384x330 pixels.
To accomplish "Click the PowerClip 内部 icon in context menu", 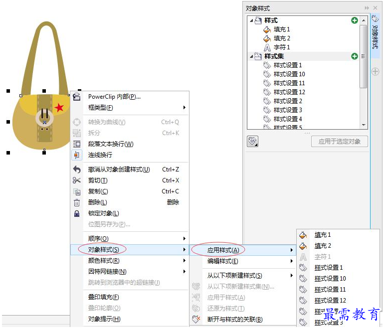I will [x=77, y=97].
